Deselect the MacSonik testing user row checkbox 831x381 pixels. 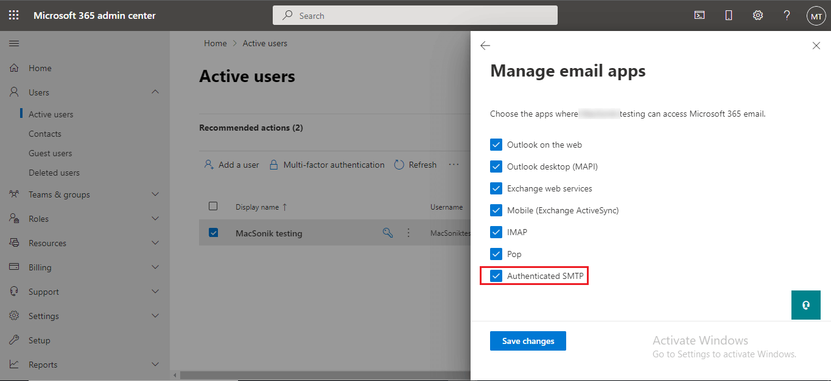(213, 233)
